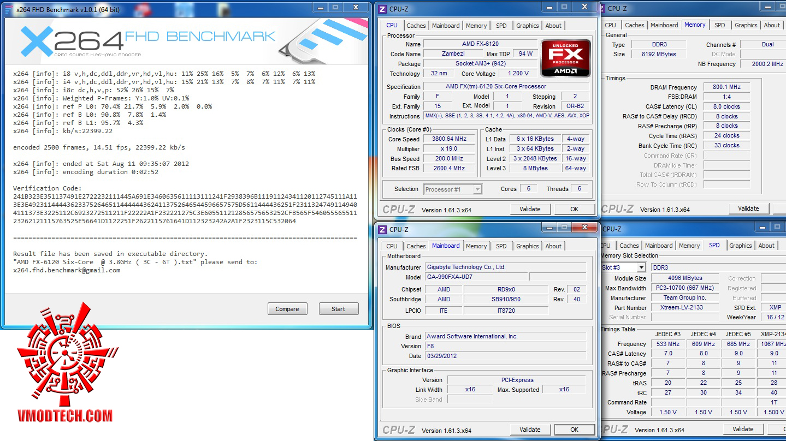The height and width of the screenshot is (441, 786).
Task: Select CPU tab in the motherboard info window
Action: pyautogui.click(x=392, y=246)
